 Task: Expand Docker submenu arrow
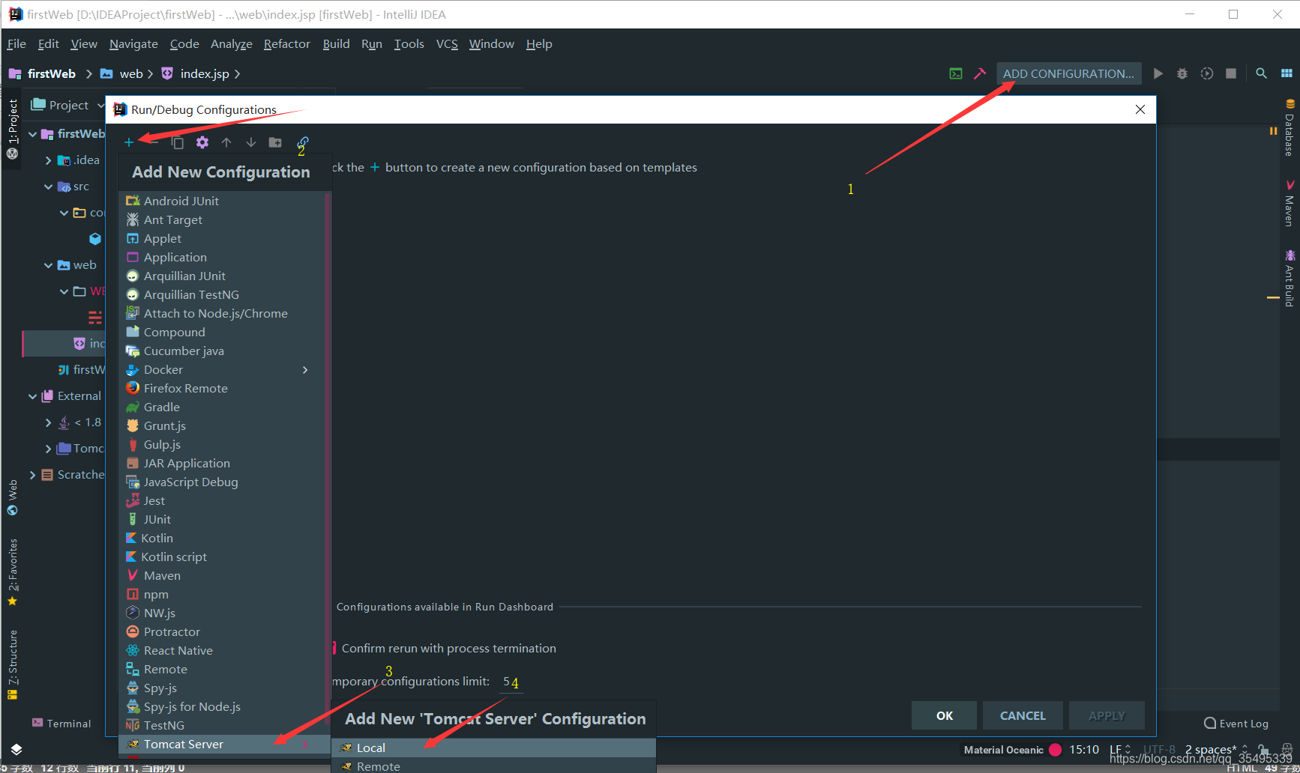click(305, 369)
